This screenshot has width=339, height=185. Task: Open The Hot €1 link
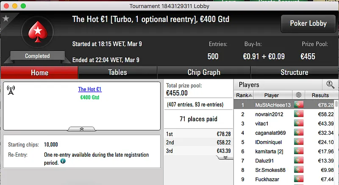pos(90,89)
